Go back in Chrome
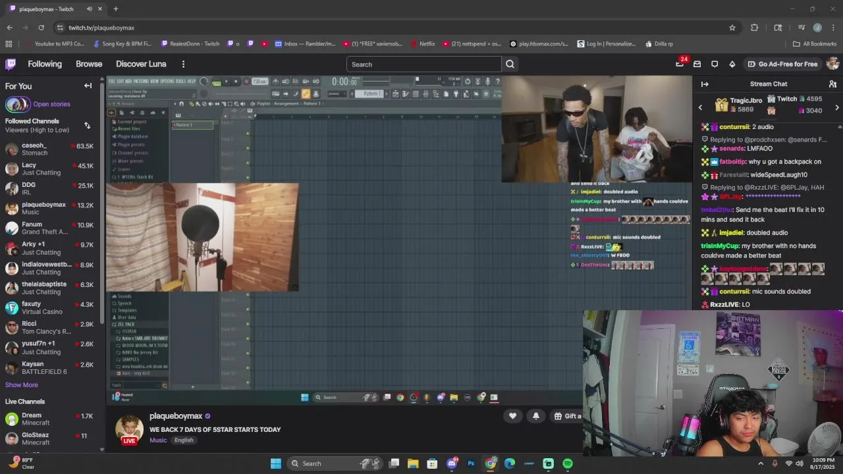 tap(9, 28)
